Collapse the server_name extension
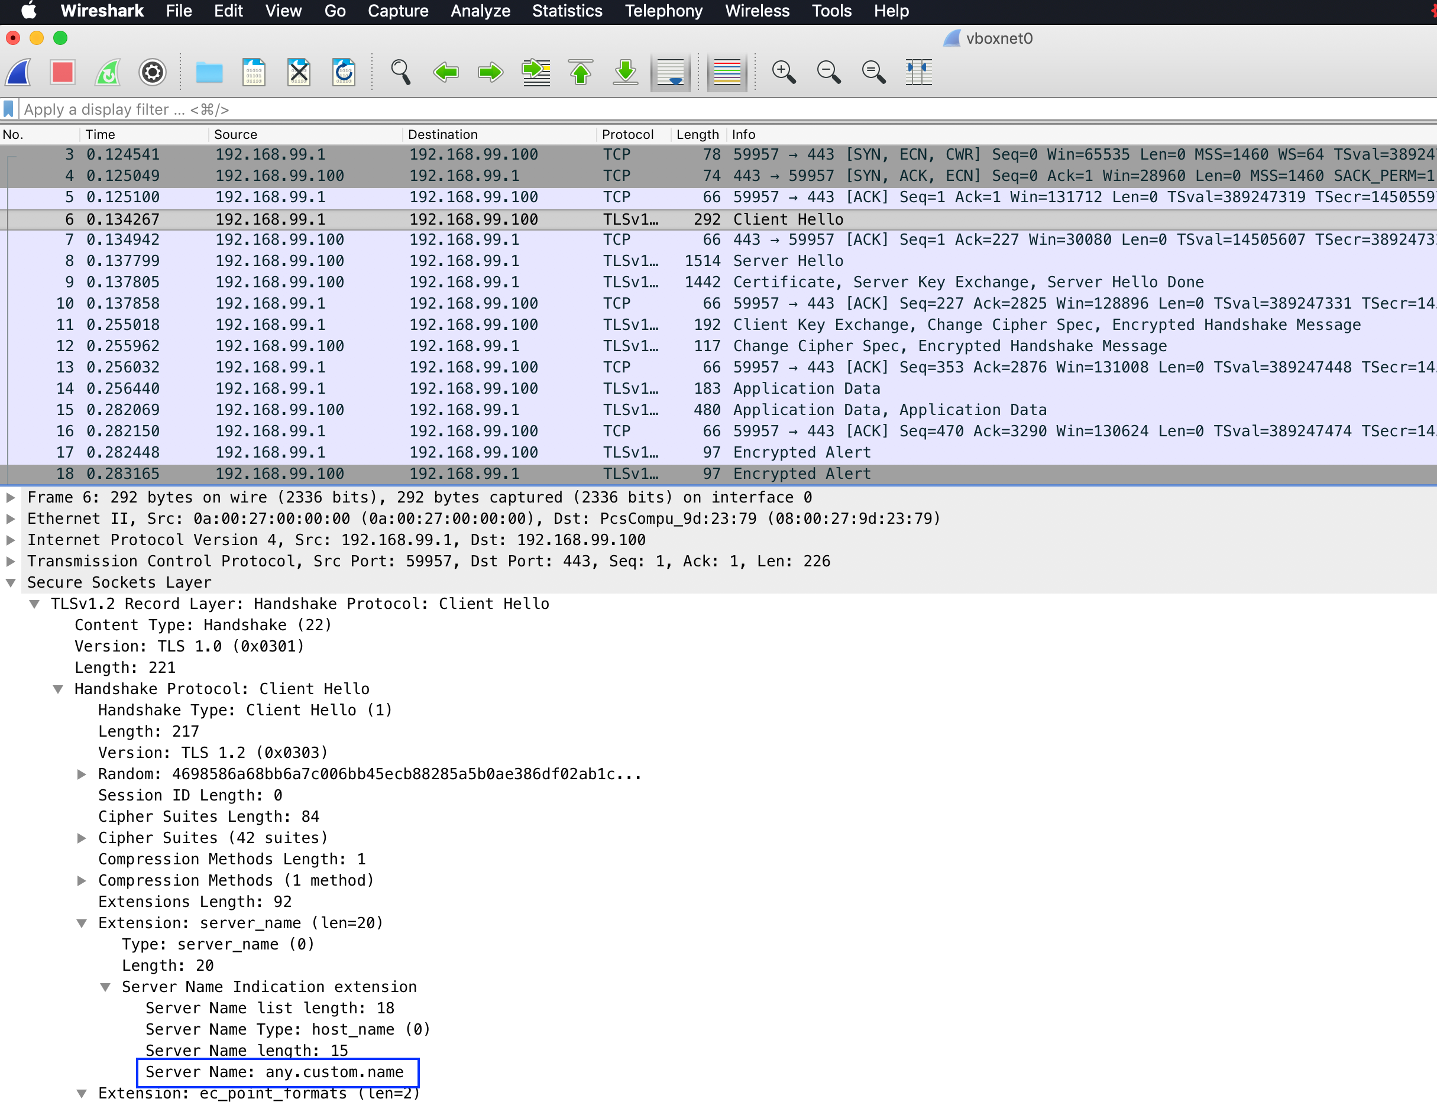1437x1102 pixels. (x=82, y=923)
